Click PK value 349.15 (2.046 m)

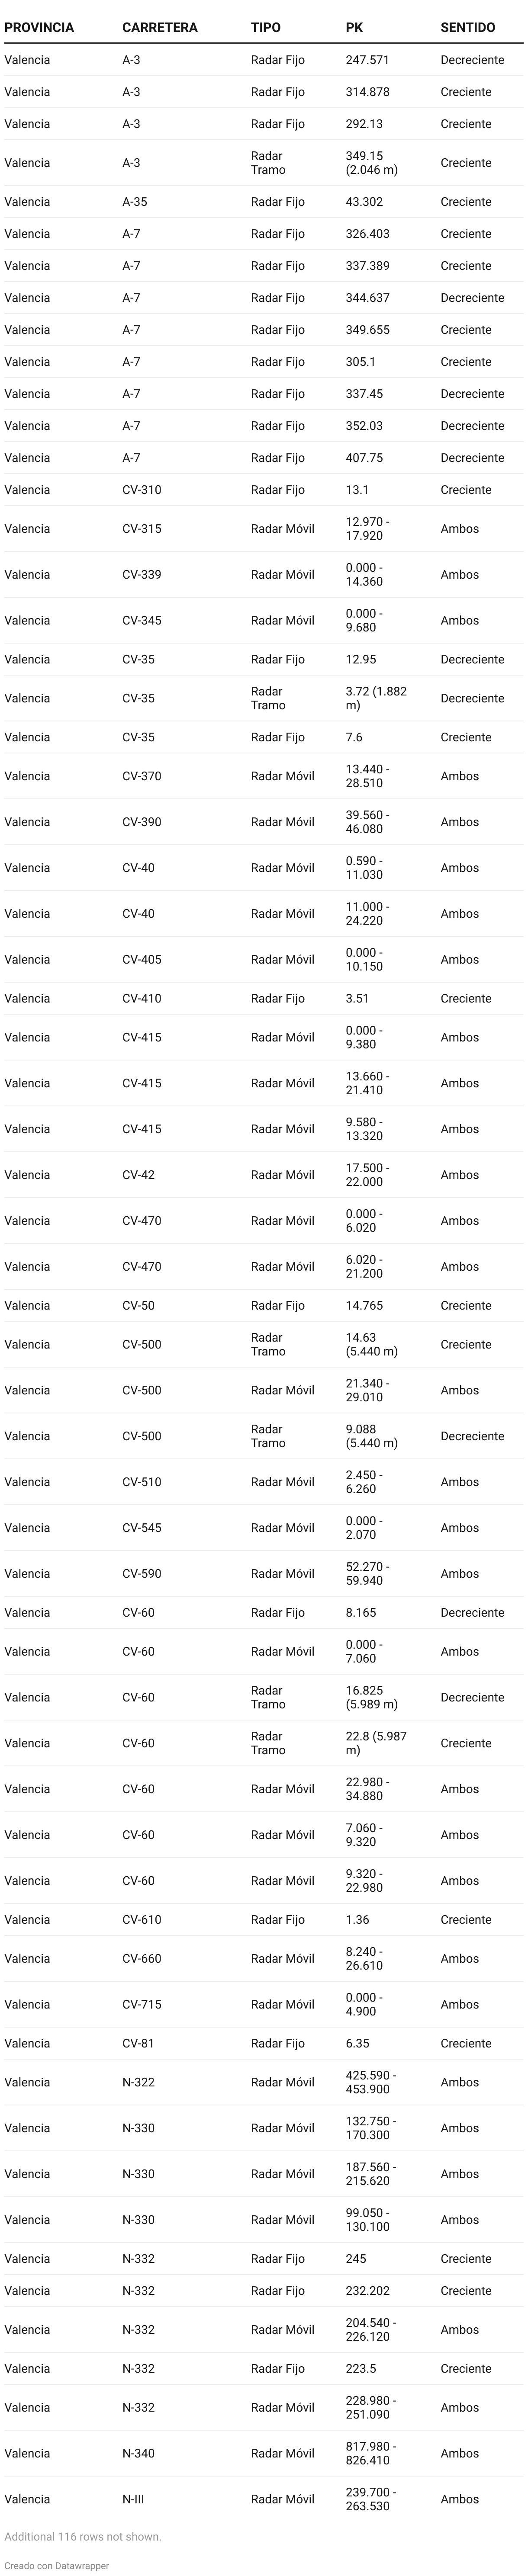[372, 163]
